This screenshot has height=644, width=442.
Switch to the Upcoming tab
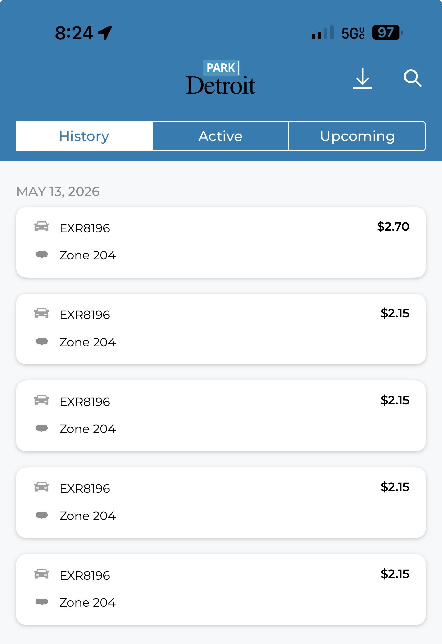click(357, 136)
